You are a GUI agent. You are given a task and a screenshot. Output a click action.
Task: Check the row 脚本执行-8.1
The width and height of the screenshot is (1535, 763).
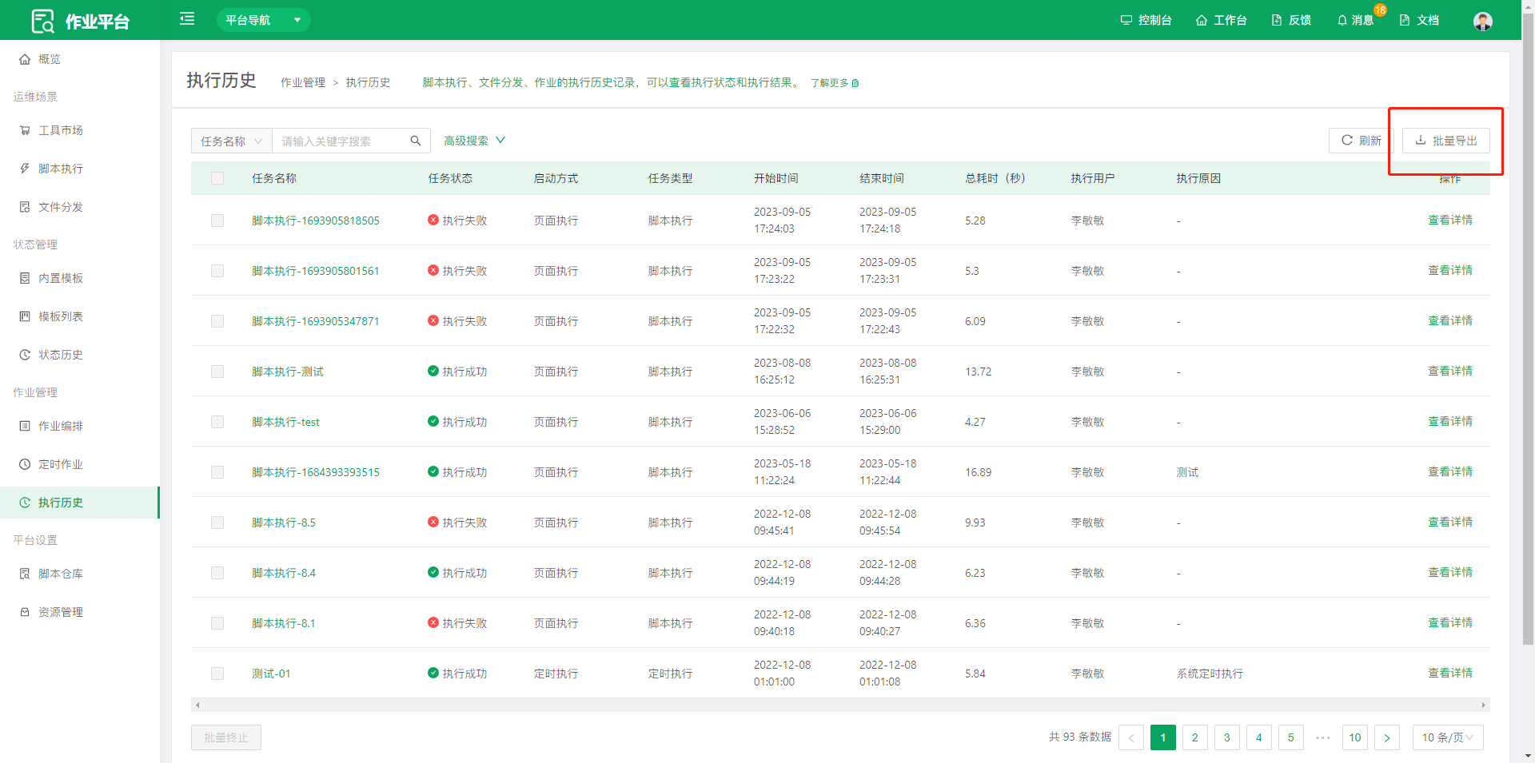pyautogui.click(x=217, y=623)
